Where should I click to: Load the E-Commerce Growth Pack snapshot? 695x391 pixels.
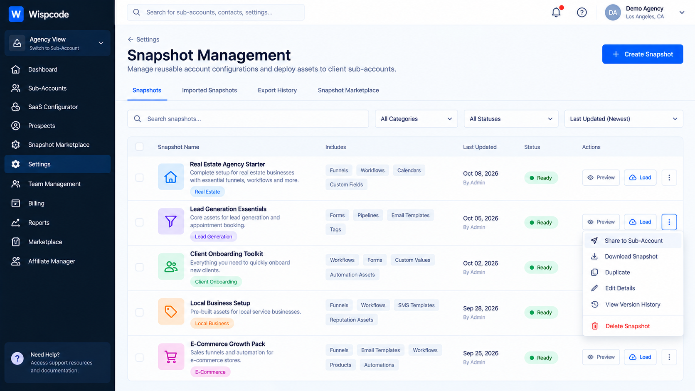pyautogui.click(x=640, y=357)
